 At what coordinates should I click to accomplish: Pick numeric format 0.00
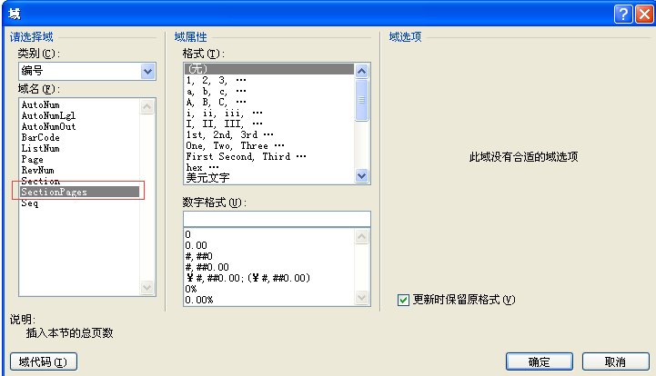click(197, 245)
